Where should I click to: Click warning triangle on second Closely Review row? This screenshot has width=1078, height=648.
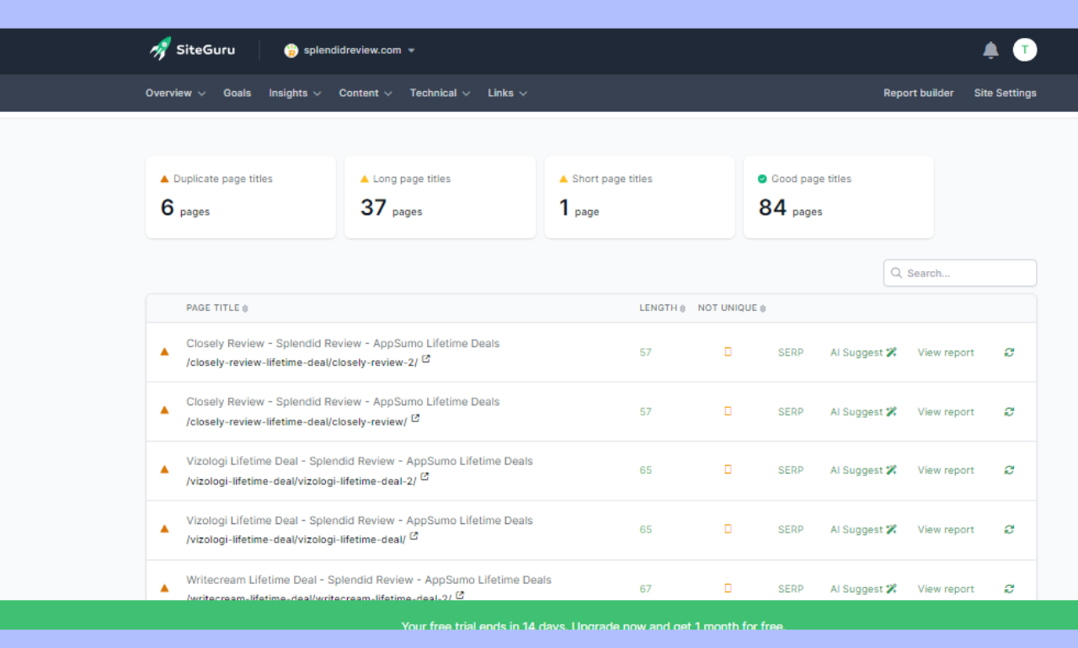coord(164,410)
